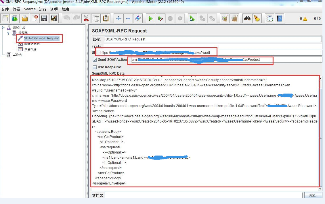Select the 工作台 tree node
The image size is (325, 204).
point(17,55)
